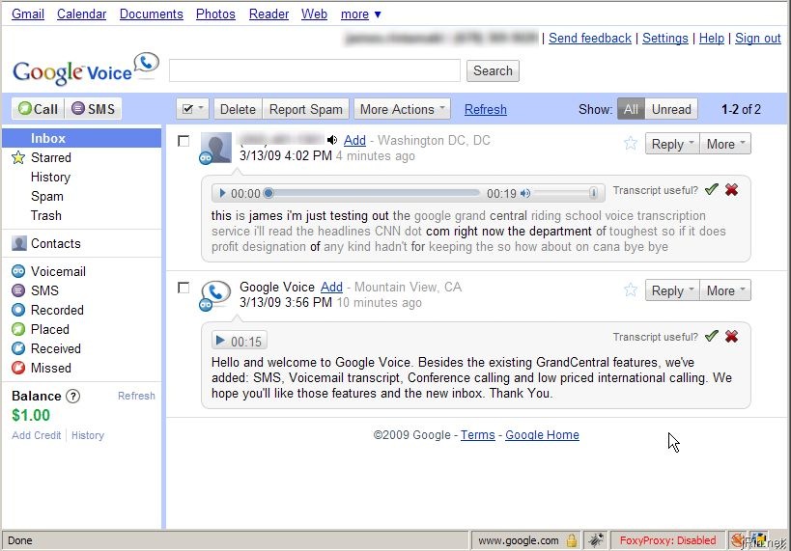Click the Washington DC caller avatar
The width and height of the screenshot is (791, 551).
(216, 149)
